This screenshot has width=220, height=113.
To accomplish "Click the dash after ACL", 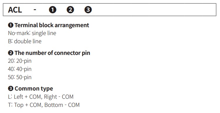I will pyautogui.click(x=35, y=10).
